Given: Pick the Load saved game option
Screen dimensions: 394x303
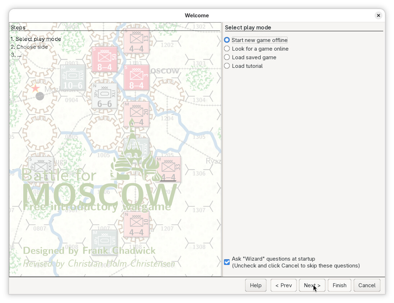Looking at the screenshot, I should click(227, 57).
